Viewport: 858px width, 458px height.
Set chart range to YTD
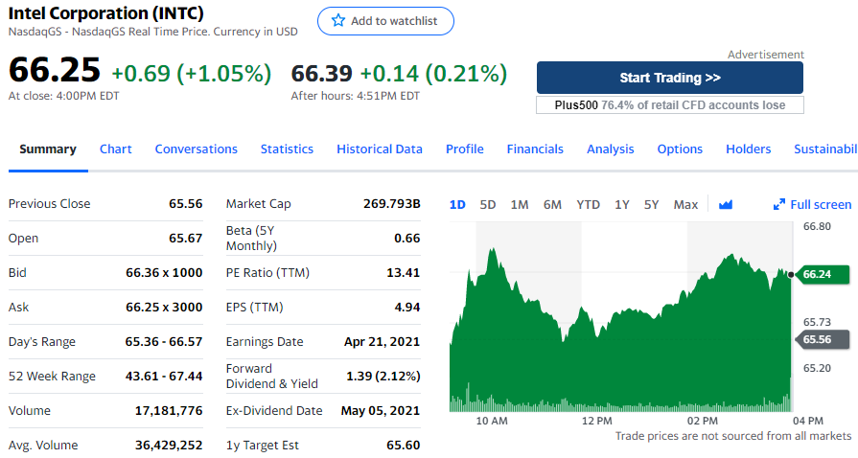coord(588,204)
